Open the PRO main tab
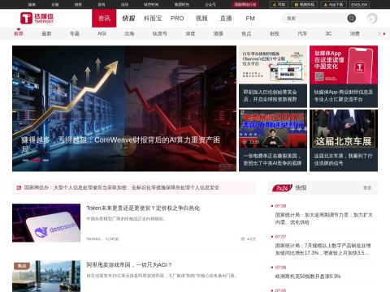390x292 pixels. pyautogui.click(x=177, y=18)
